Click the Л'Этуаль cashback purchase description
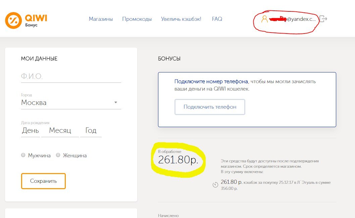 (x=275, y=185)
